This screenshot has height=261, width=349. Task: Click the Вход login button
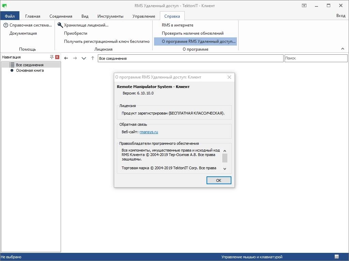(x=340, y=16)
